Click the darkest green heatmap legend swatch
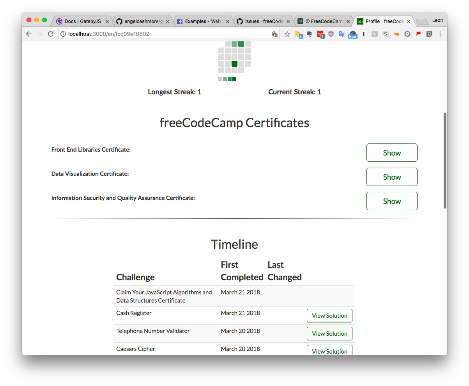Viewport: 469px width, 386px height. pyautogui.click(x=234, y=79)
